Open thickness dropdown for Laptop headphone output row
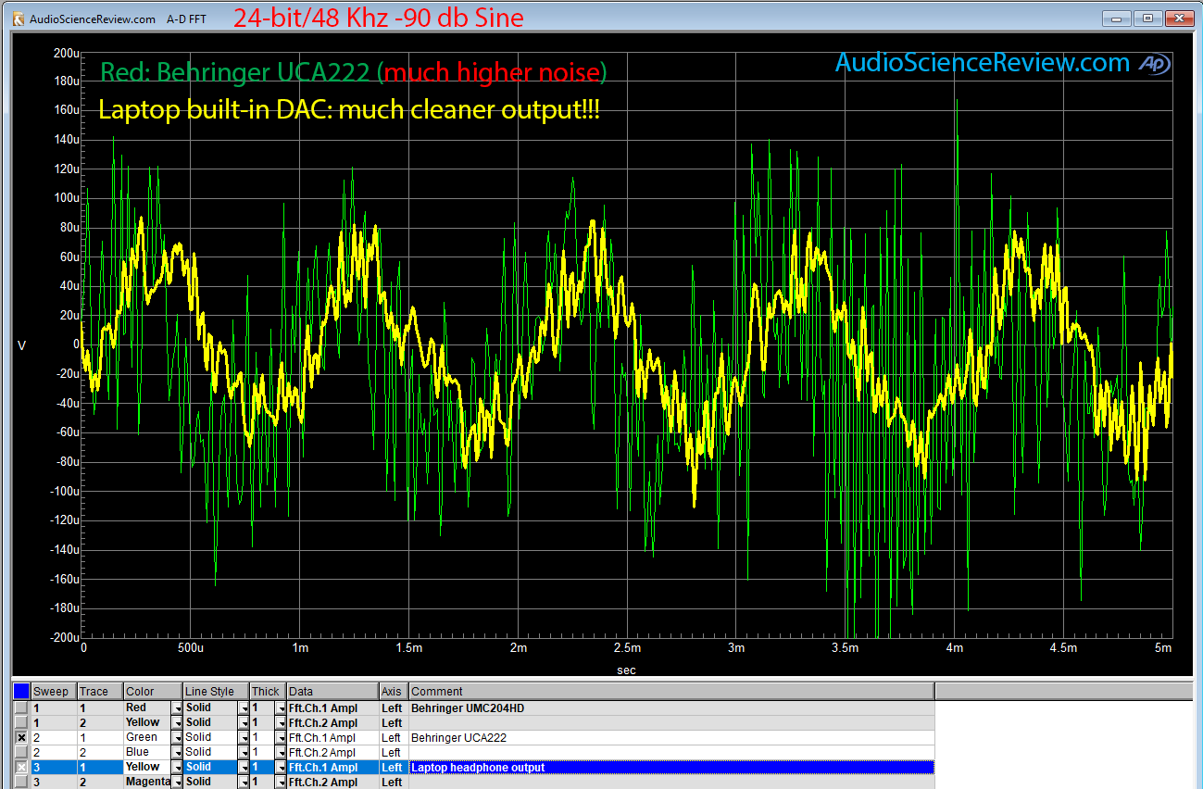Screen dimensions: 1203x789 point(280,767)
